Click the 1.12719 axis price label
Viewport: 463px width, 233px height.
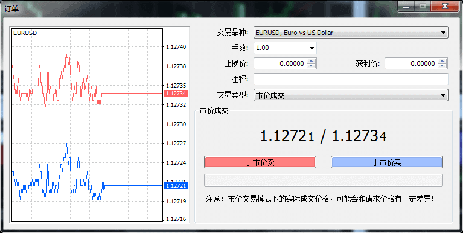click(176, 202)
